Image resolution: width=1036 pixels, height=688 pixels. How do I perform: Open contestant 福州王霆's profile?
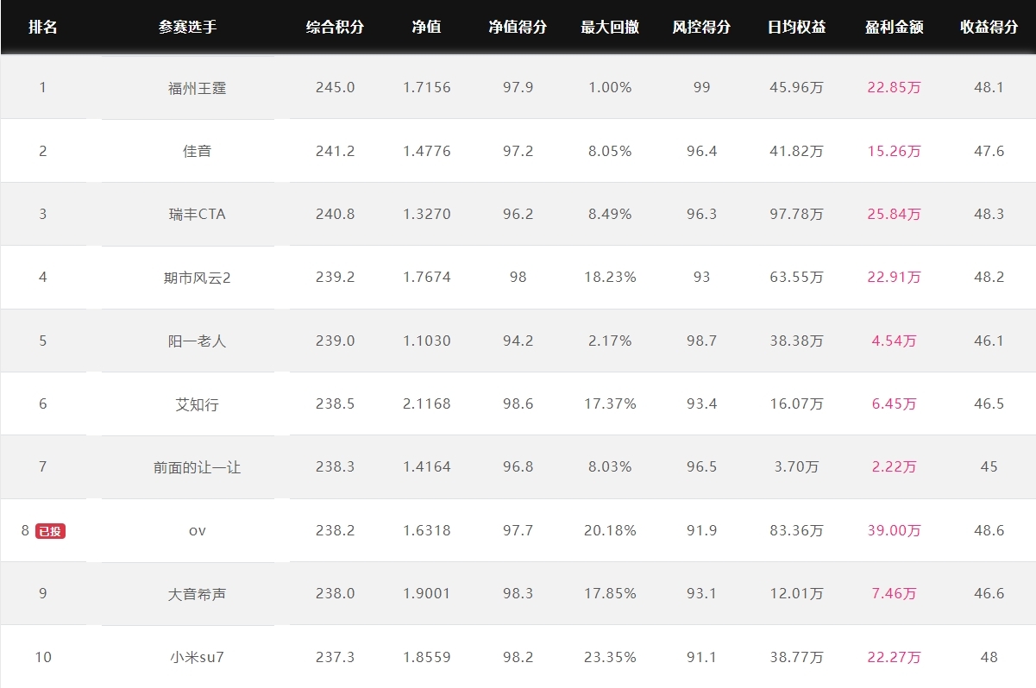(198, 88)
